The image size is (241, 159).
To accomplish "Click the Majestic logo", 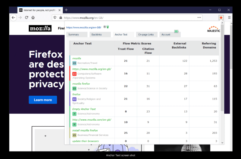I will [x=214, y=29].
